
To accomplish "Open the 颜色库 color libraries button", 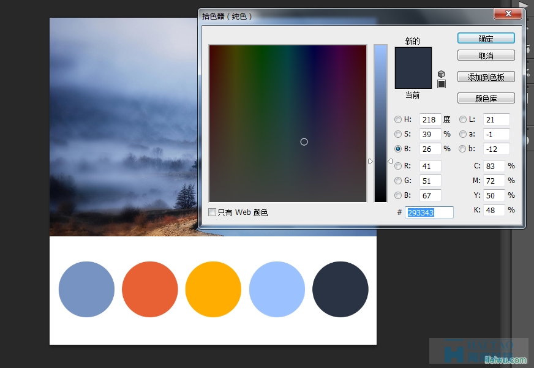I will [x=486, y=99].
